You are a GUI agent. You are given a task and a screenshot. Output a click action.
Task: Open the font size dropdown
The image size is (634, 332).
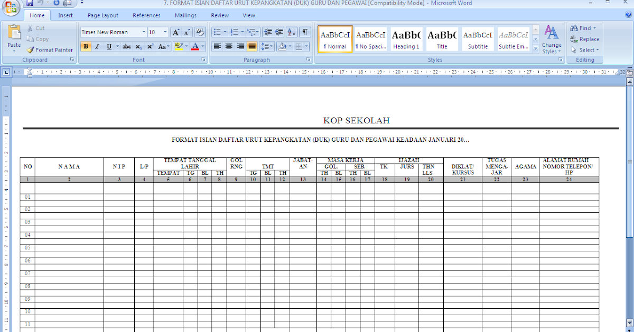pyautogui.click(x=165, y=32)
